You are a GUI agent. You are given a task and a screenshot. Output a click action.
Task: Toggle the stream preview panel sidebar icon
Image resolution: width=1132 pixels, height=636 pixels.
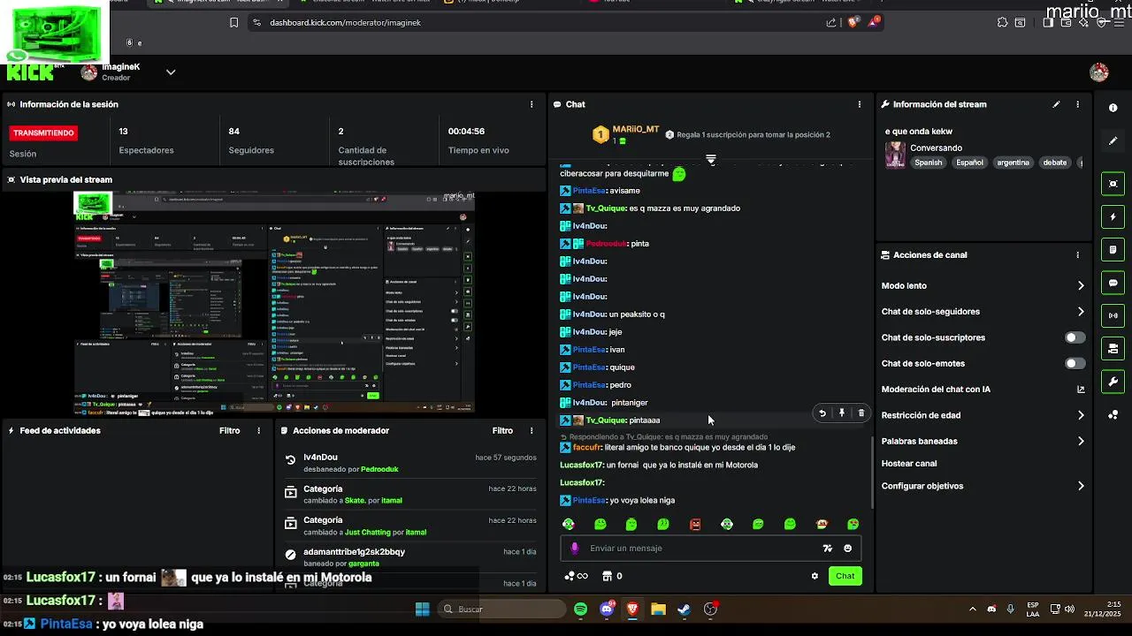1113,184
